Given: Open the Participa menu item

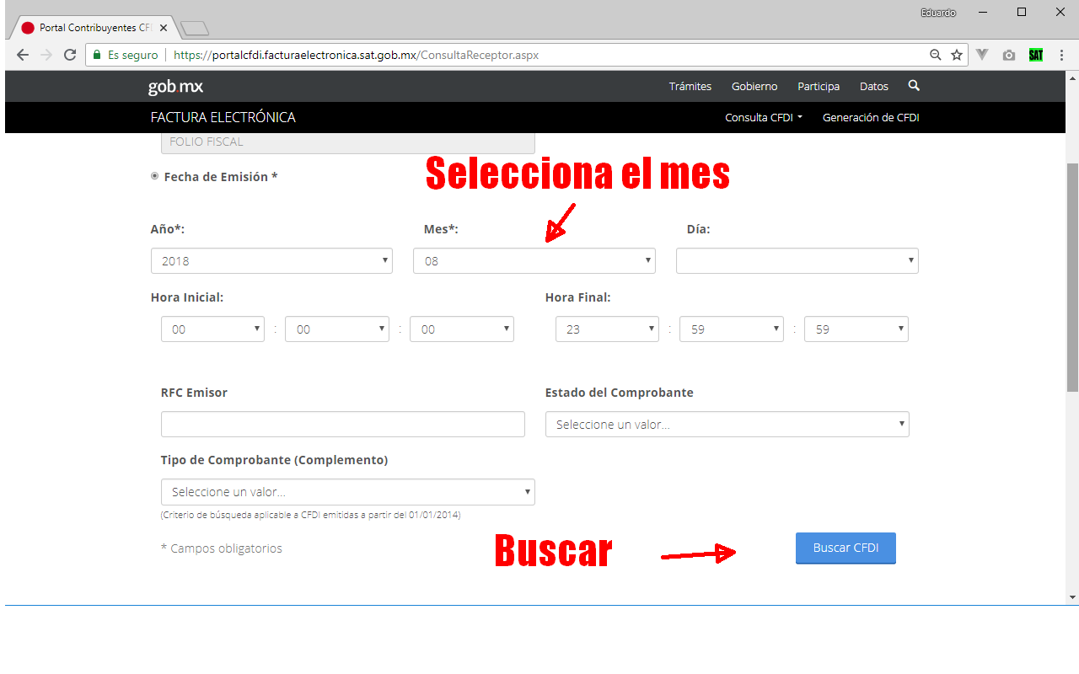Looking at the screenshot, I should click(x=819, y=87).
